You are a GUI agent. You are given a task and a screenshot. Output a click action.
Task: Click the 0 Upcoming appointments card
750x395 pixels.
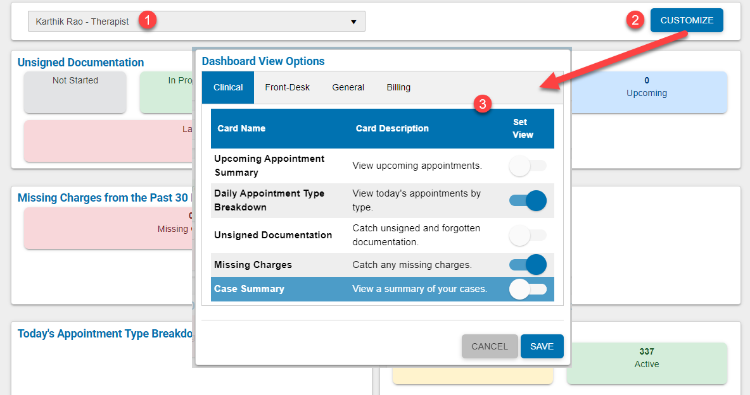646,92
